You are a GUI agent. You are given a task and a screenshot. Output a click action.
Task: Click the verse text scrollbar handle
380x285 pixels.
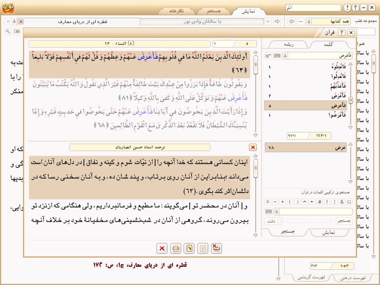256,65
